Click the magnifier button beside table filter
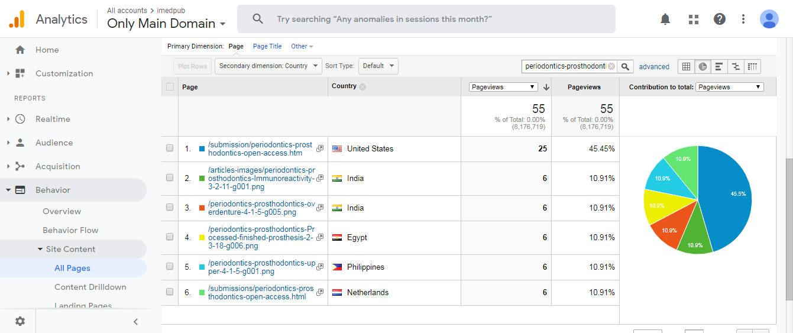 [626, 66]
